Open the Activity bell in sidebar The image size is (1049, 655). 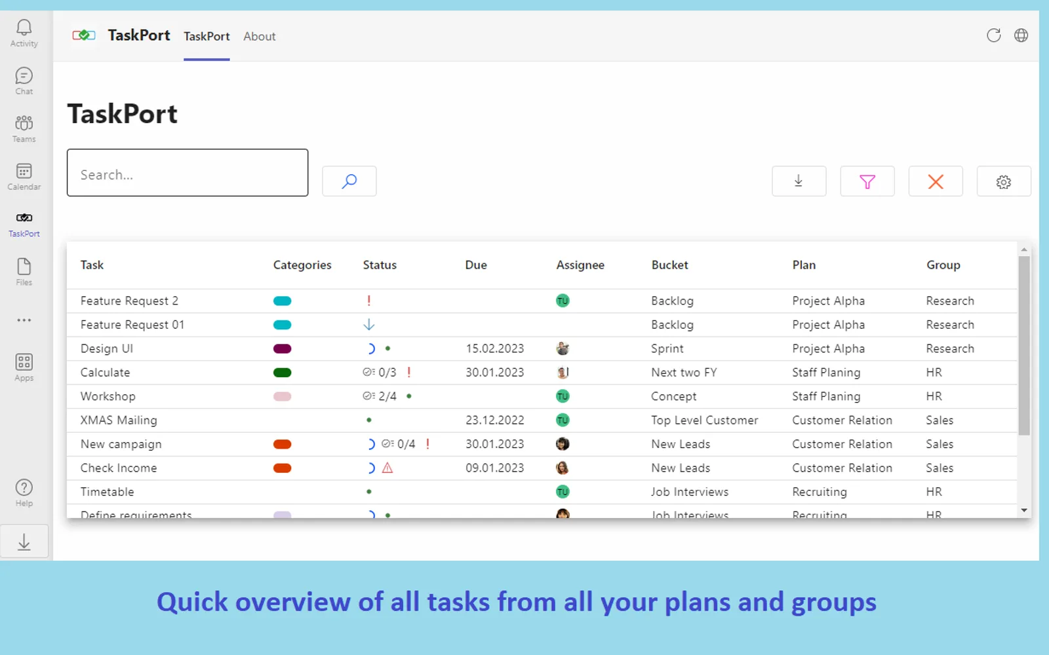(x=24, y=33)
